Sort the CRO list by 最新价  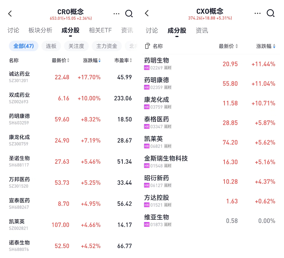[61, 60]
